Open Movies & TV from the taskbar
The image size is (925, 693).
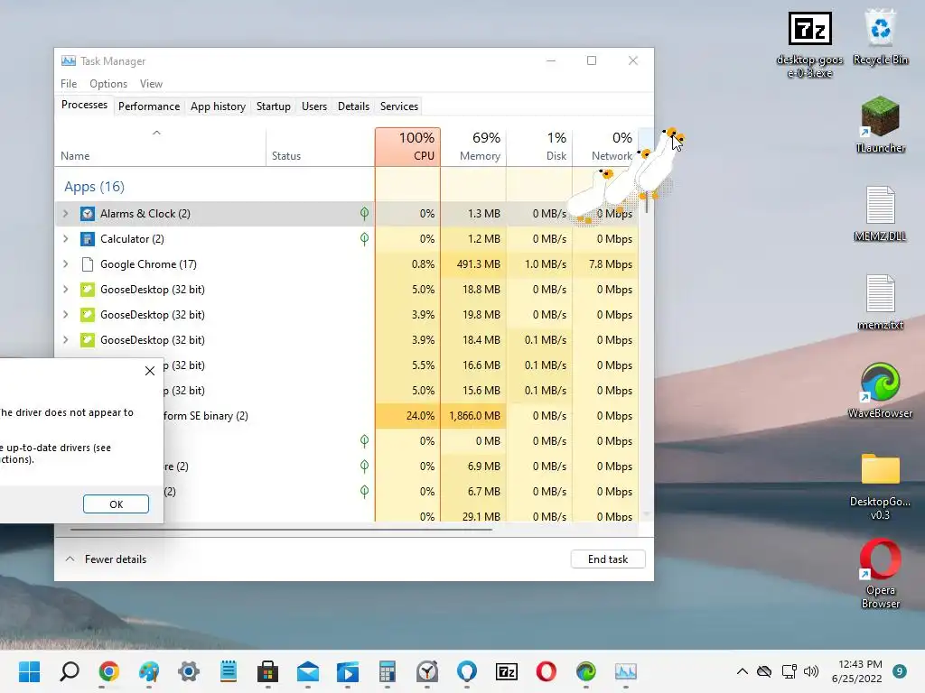(348, 671)
